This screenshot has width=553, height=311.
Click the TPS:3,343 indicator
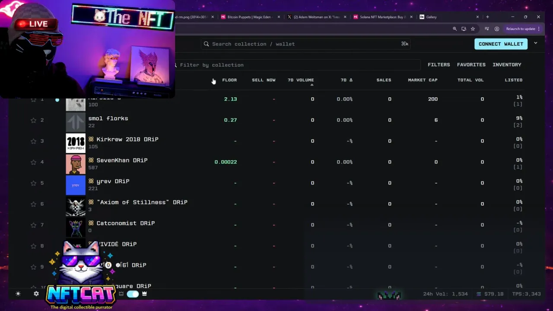pos(526,294)
